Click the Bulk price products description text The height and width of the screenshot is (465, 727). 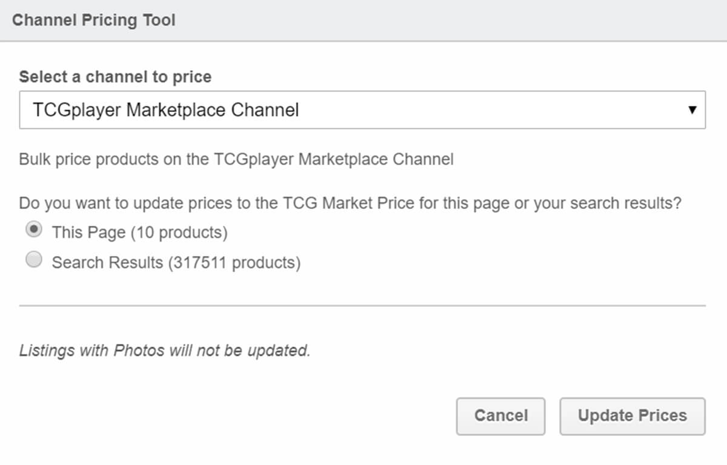(237, 159)
